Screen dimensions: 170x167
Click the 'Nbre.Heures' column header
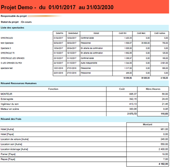(153, 89)
